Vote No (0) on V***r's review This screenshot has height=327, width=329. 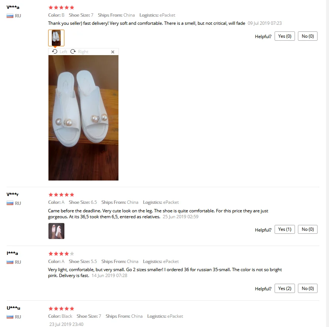point(308,229)
